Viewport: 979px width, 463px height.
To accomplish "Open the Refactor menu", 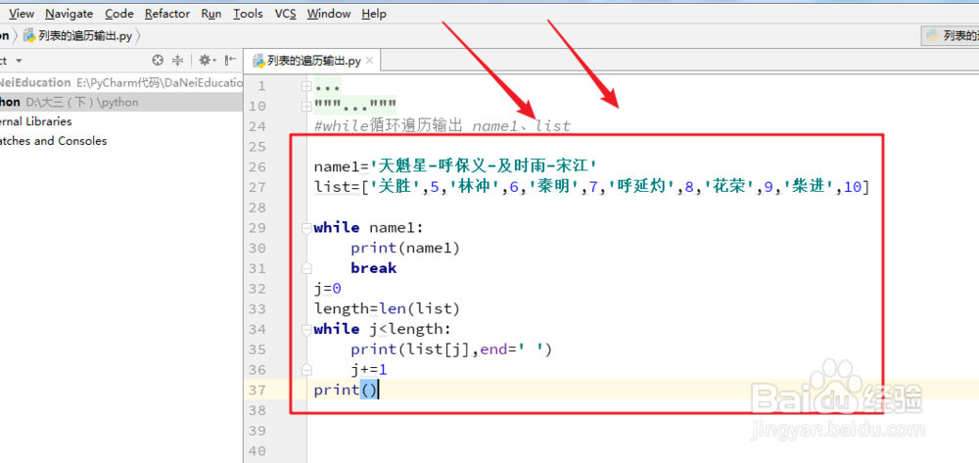I will (x=167, y=13).
